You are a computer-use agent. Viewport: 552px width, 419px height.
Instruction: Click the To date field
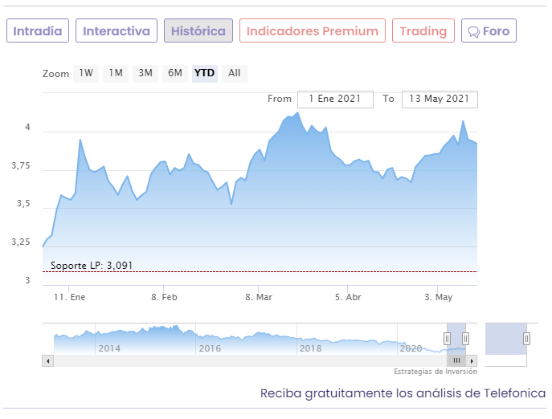[439, 99]
